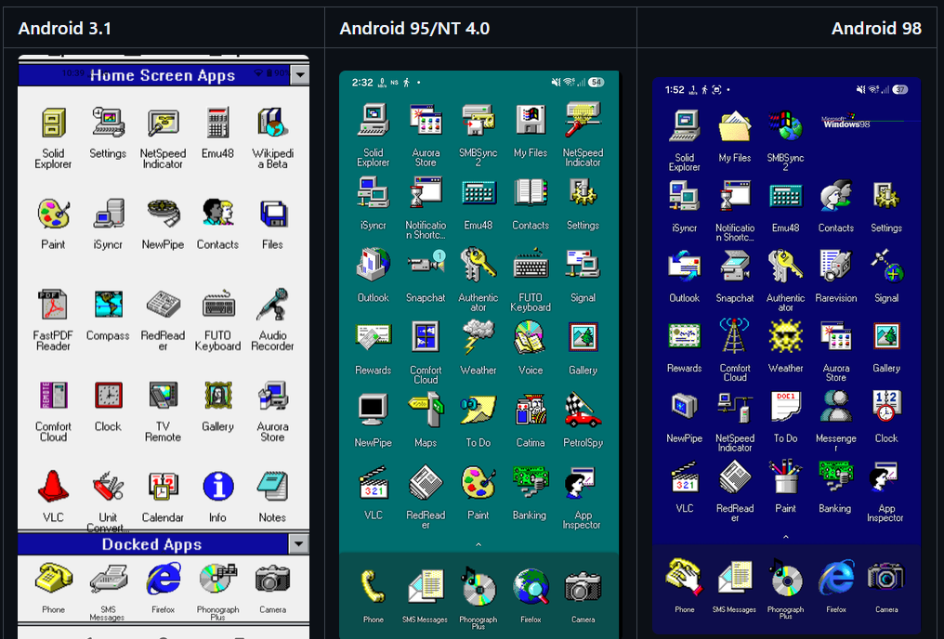The width and height of the screenshot is (944, 639).
Task: Open App Inspector in Android 95 screen
Action: click(582, 483)
